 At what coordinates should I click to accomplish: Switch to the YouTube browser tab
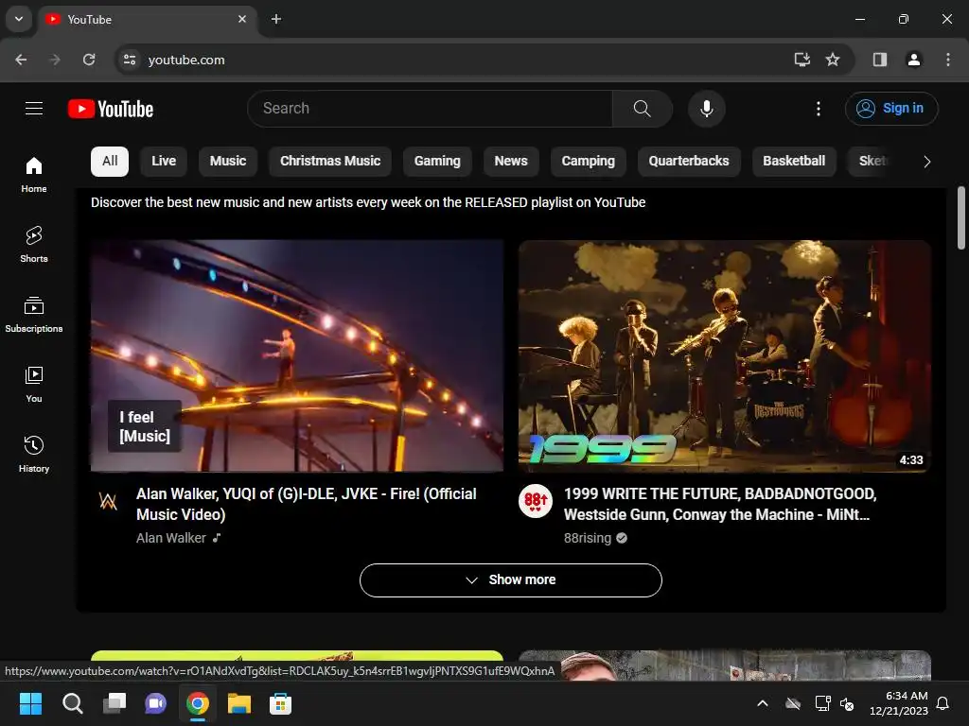pos(149,19)
